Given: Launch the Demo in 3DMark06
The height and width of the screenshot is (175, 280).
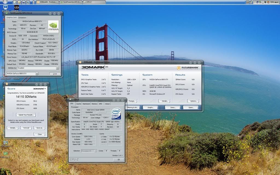Looking at the screenshot, I should coord(173,107).
